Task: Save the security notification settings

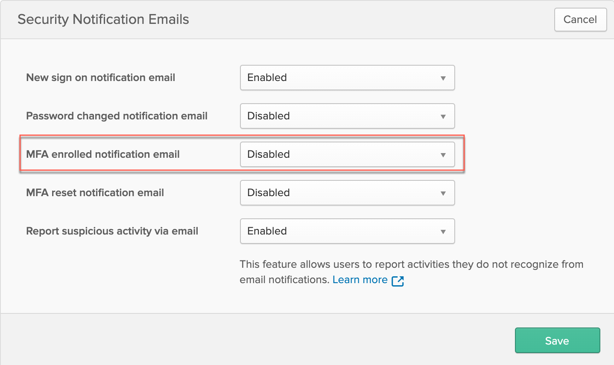Action: click(x=557, y=340)
